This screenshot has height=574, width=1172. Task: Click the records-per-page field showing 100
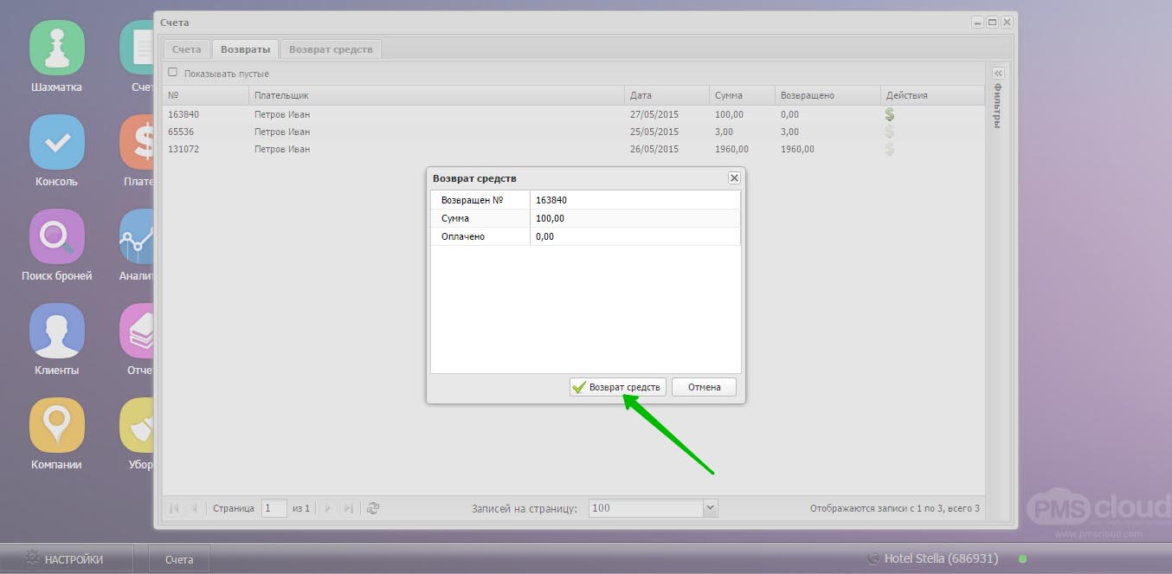[x=646, y=508]
